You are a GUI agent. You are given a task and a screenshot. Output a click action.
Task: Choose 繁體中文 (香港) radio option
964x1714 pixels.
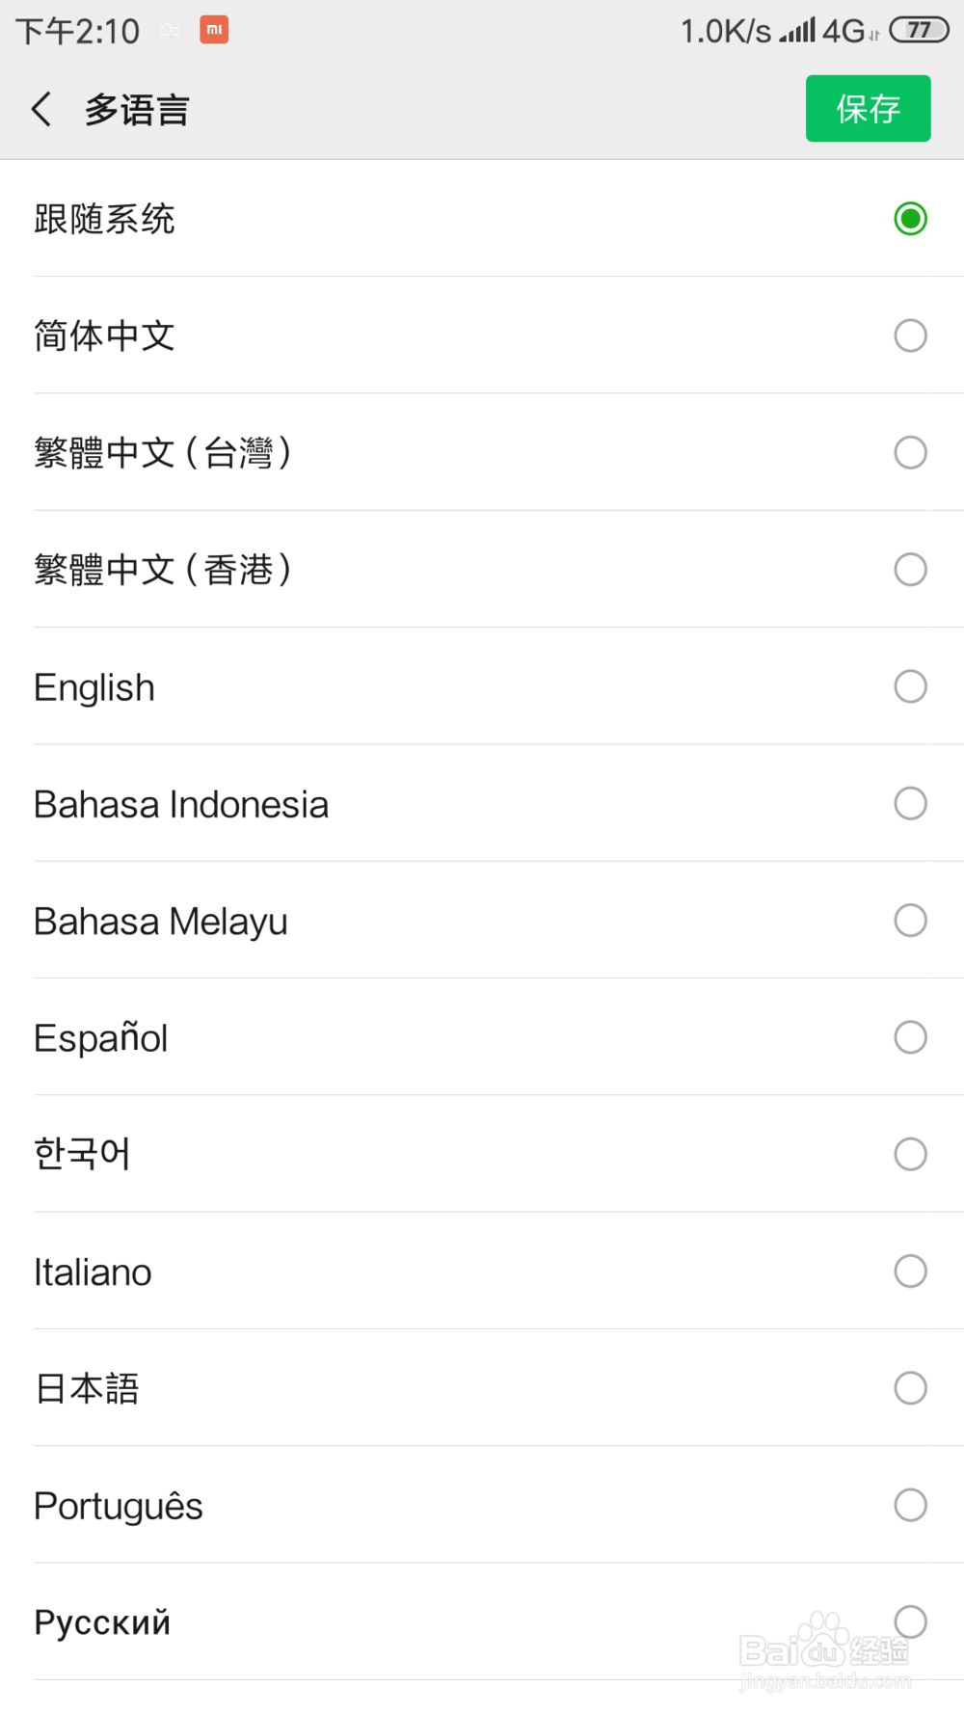click(910, 570)
